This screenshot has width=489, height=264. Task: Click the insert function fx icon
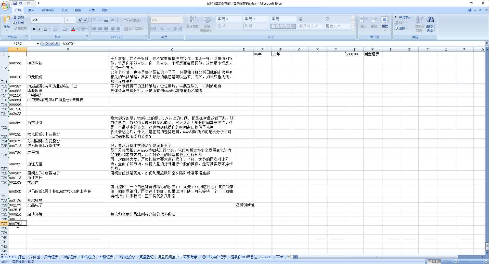(x=57, y=43)
